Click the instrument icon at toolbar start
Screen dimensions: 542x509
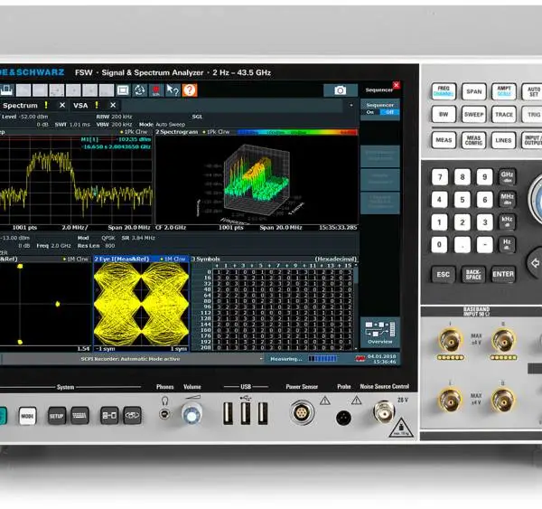tap(6, 90)
